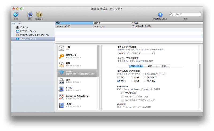Click the magnifier icon in the search field

tap(172, 14)
